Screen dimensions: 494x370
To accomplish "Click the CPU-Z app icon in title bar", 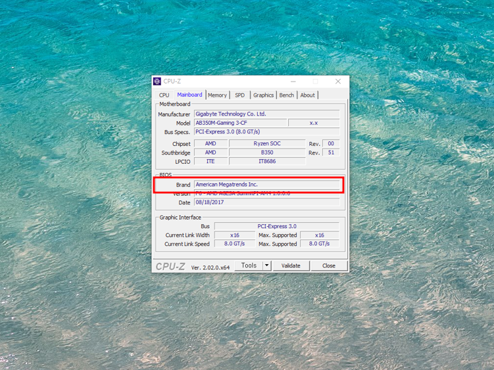I will [x=157, y=81].
